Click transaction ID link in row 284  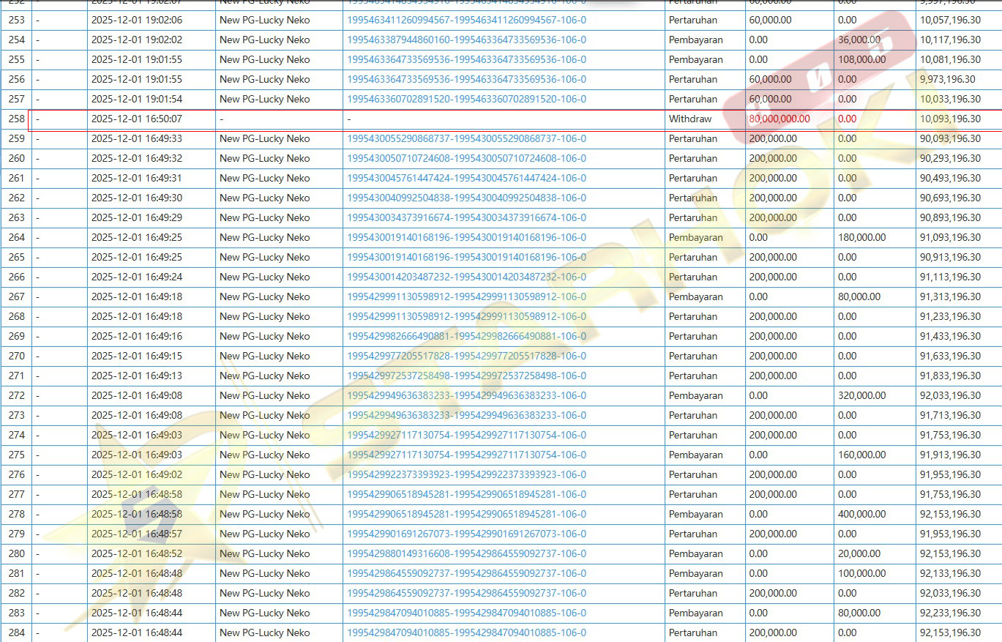[x=466, y=633]
